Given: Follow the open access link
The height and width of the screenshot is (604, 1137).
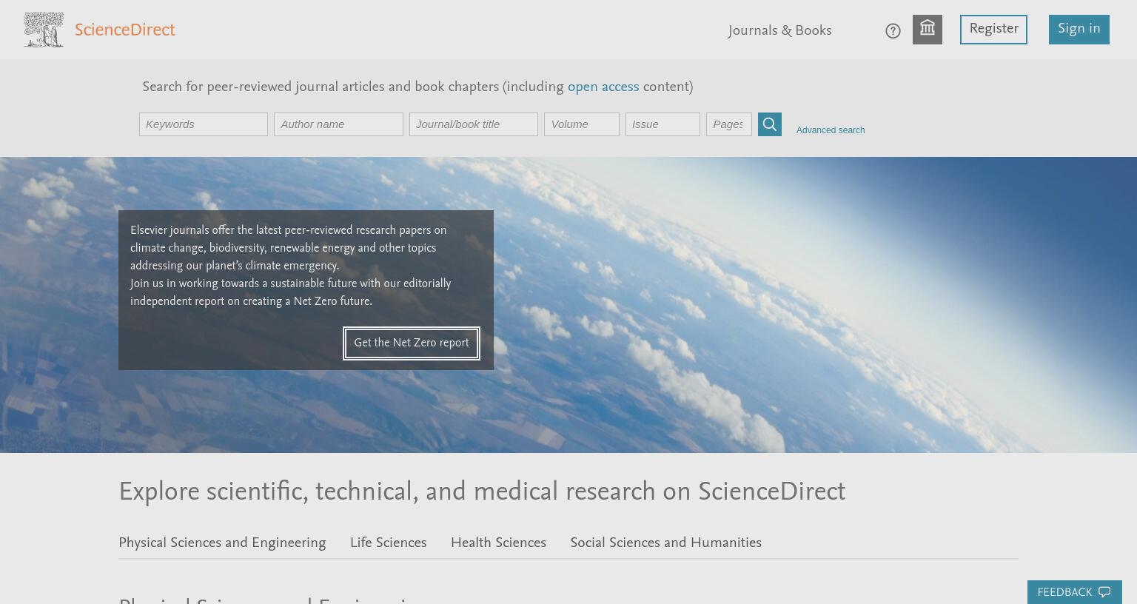Looking at the screenshot, I should click(603, 87).
